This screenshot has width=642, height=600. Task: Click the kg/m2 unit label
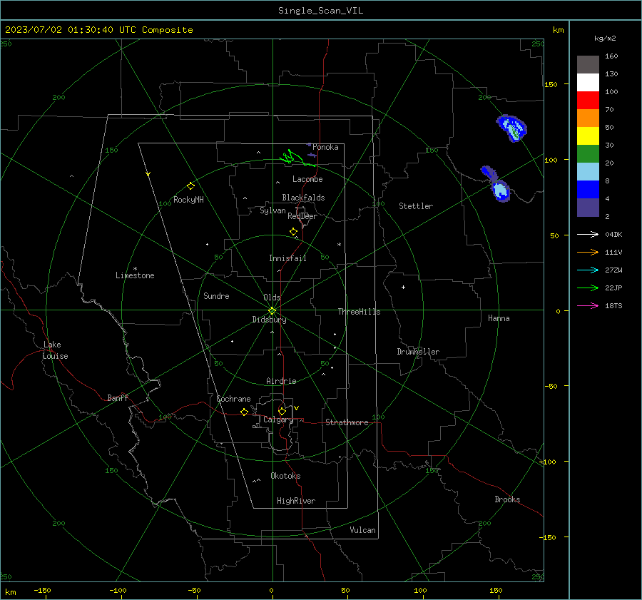(605, 39)
